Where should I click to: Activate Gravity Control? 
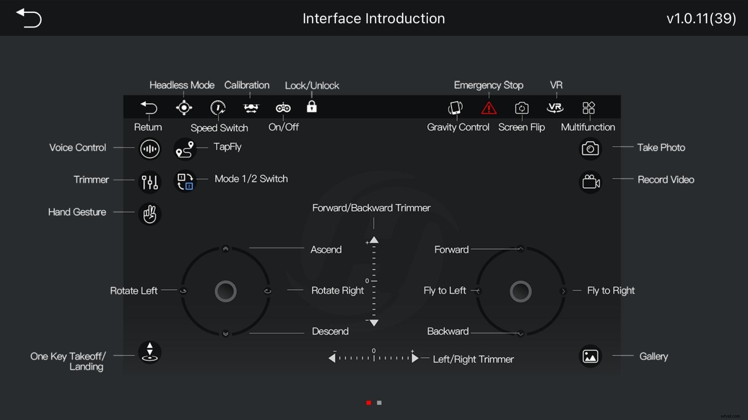click(455, 108)
